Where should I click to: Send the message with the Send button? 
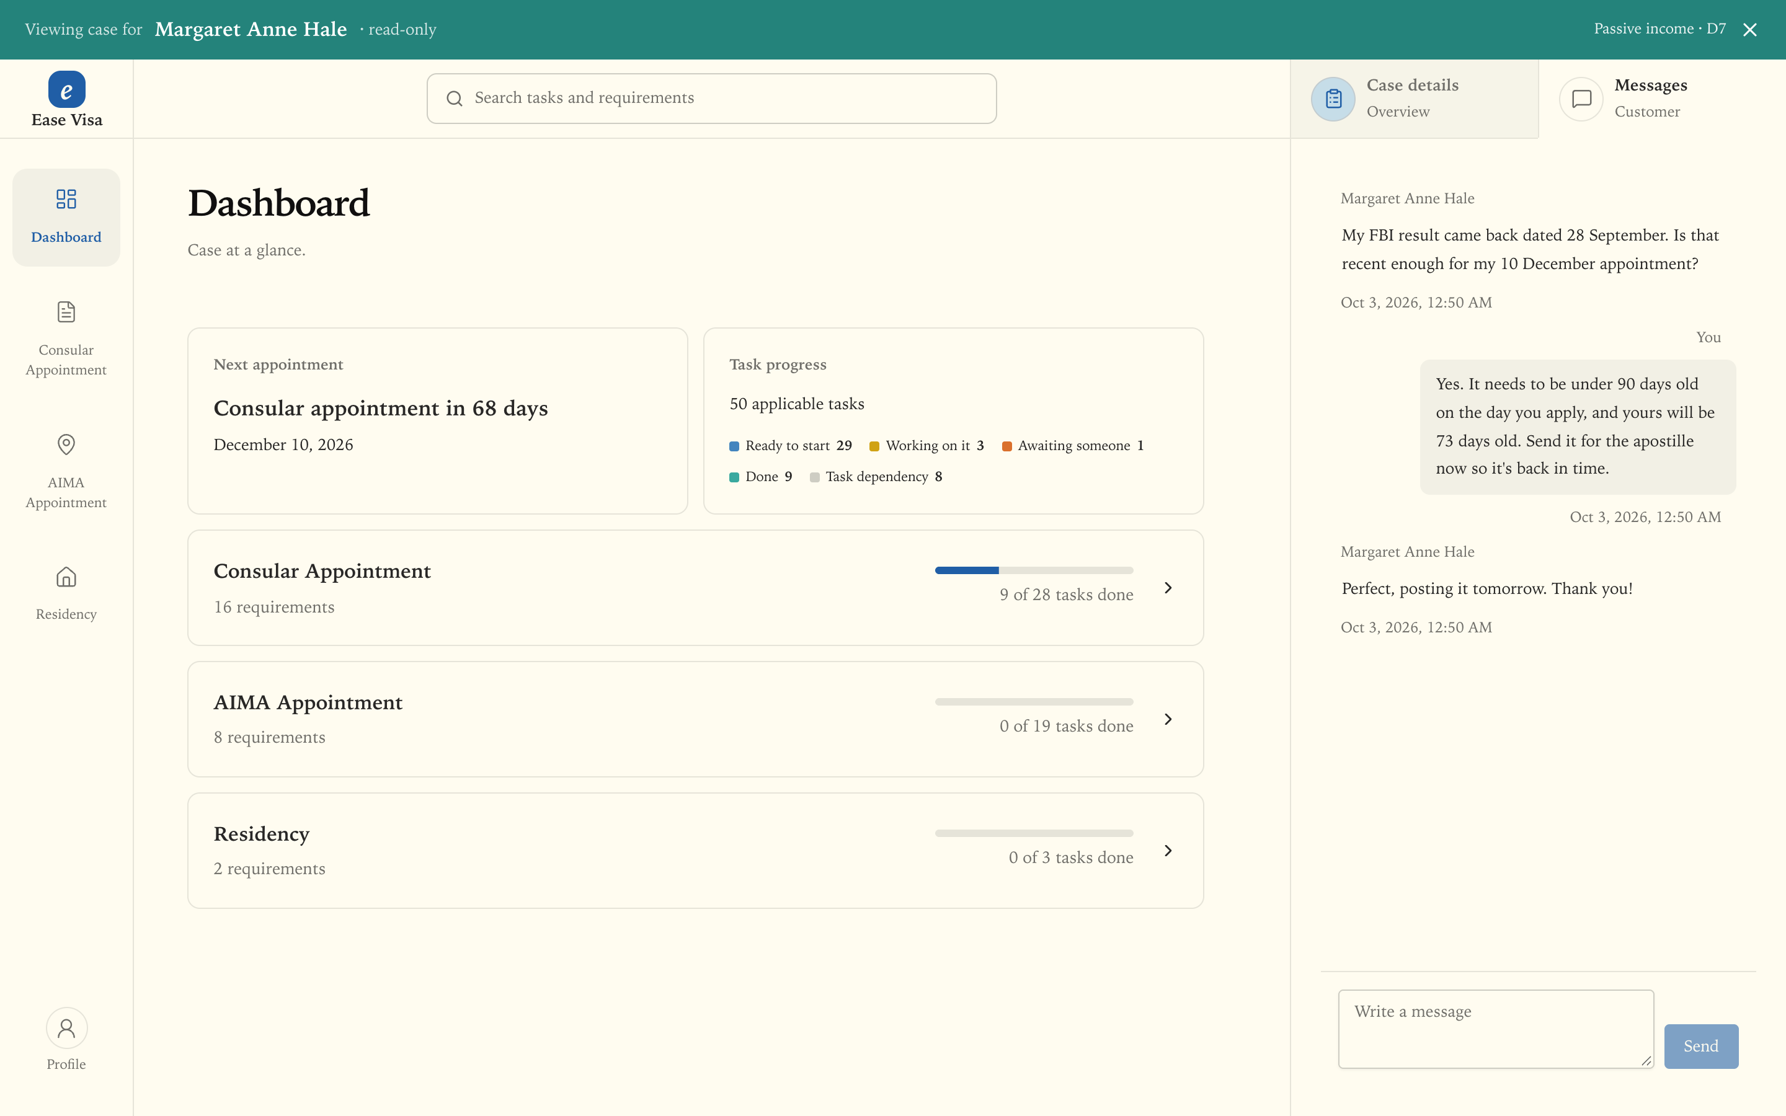coord(1701,1046)
